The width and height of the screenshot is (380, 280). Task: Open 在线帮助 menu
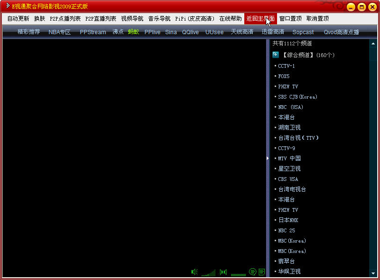(230, 19)
